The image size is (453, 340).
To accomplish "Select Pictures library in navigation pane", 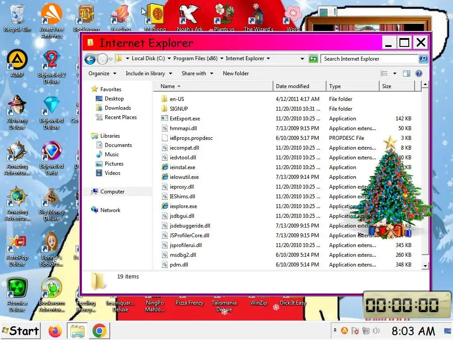I will coord(114,164).
